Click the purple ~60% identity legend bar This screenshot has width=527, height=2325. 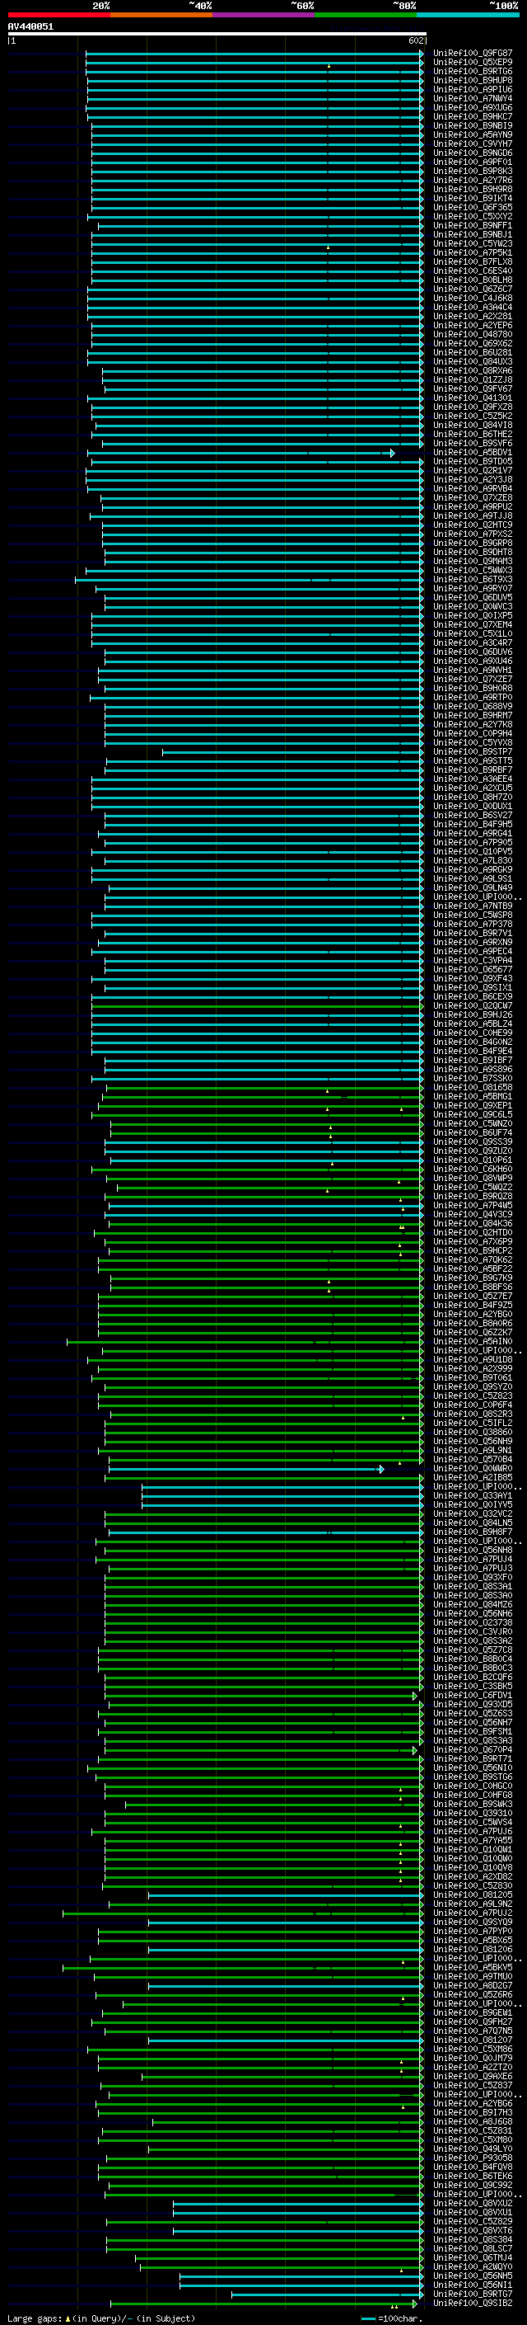(264, 15)
